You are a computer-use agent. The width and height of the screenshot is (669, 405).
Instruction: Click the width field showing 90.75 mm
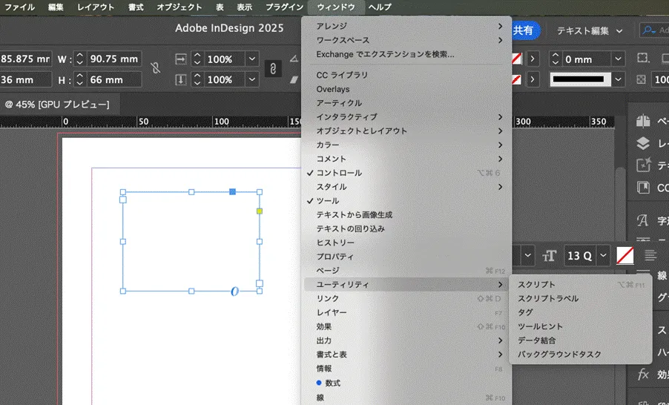[114, 59]
